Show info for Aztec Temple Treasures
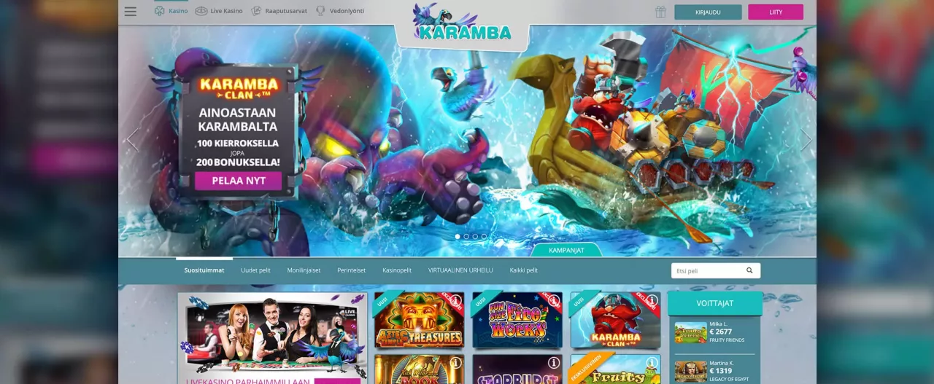The height and width of the screenshot is (384, 934). (x=456, y=300)
